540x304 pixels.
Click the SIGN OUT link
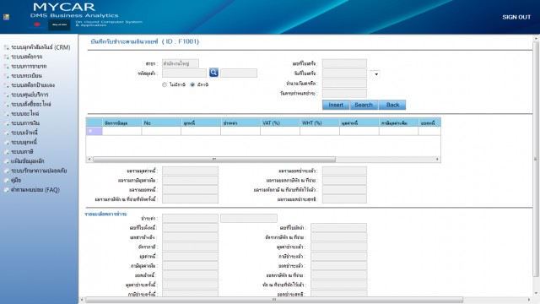click(x=516, y=17)
